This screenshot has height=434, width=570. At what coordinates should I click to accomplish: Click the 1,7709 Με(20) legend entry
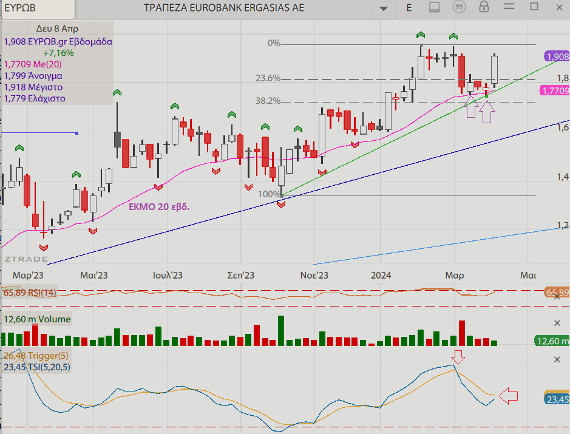pos(33,64)
